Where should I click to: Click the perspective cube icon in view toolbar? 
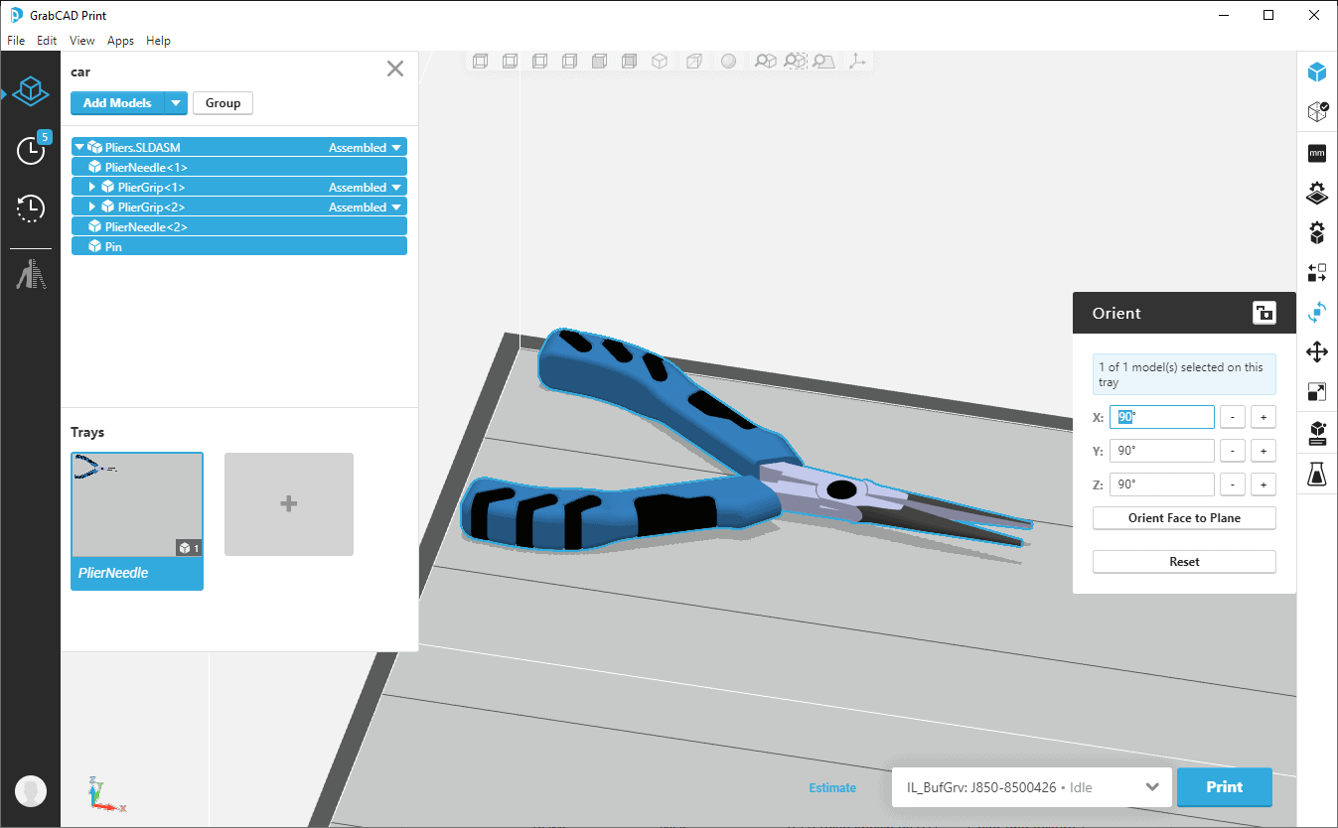click(x=694, y=62)
